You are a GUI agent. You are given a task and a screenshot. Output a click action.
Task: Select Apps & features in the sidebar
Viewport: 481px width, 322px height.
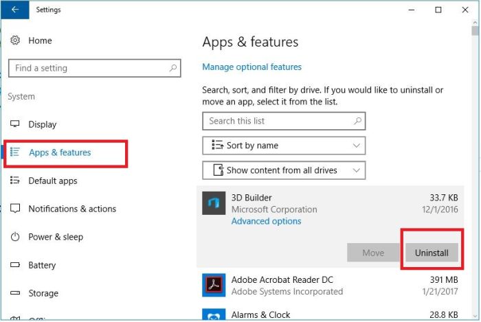tap(60, 152)
